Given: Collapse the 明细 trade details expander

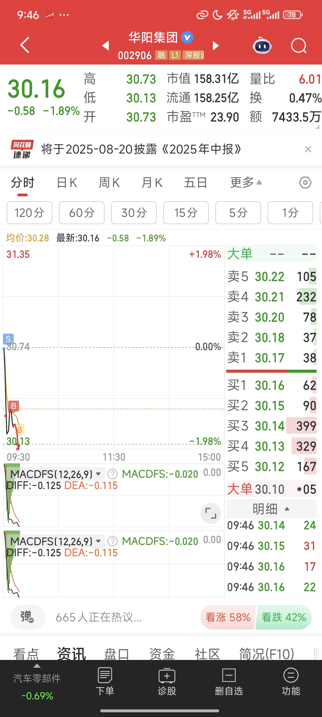Looking at the screenshot, I should pyautogui.click(x=271, y=509).
